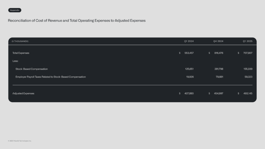265x149 pixels.
Task: Click the Less: label
Action: coord(15,61)
